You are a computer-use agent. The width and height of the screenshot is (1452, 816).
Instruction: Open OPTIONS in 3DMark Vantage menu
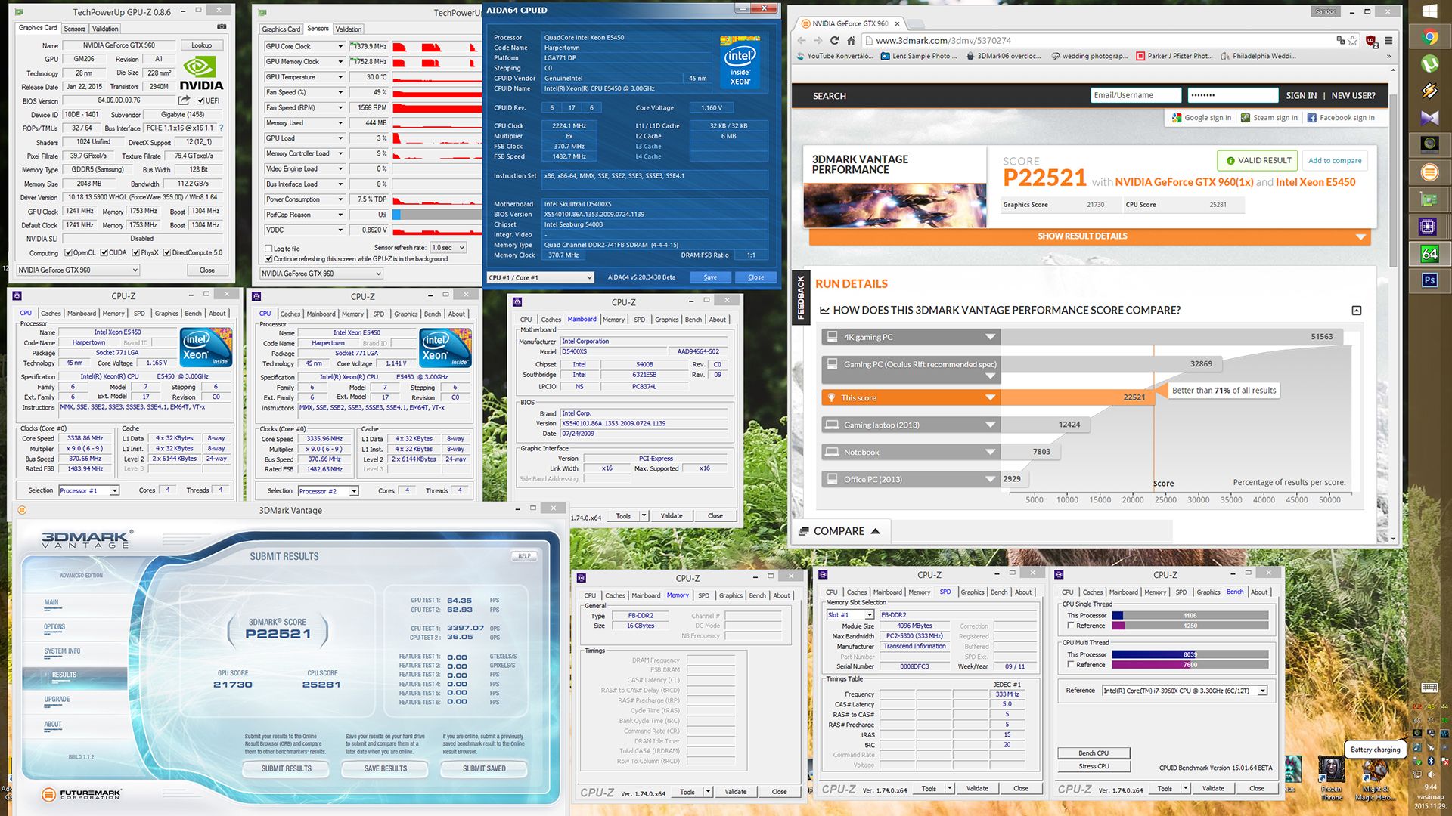point(54,627)
